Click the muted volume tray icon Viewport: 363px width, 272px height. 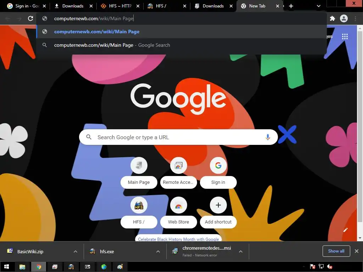tap(330, 266)
